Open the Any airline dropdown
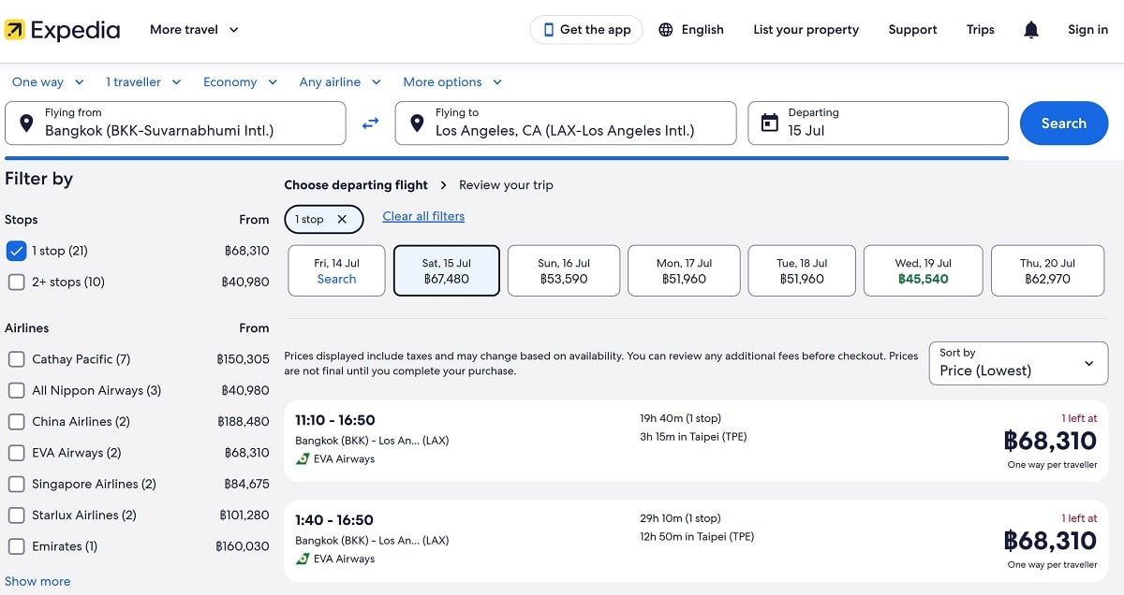Screen dimensions: 1124x595 click(x=340, y=82)
